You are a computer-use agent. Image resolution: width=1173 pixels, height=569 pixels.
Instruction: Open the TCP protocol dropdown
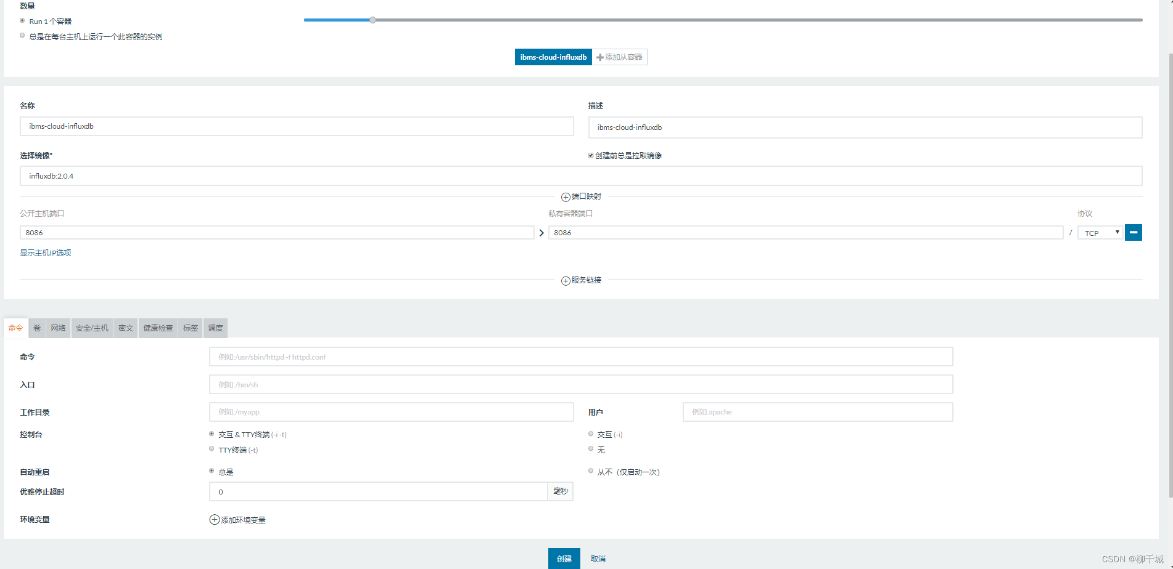click(x=1100, y=233)
